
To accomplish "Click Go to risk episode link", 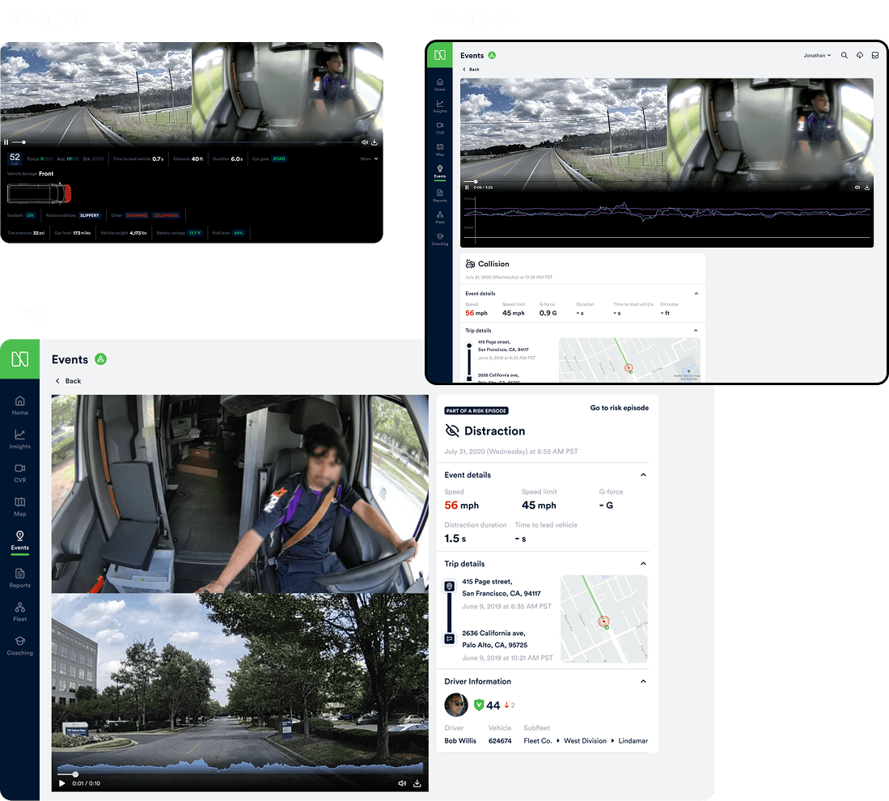I will tap(619, 408).
